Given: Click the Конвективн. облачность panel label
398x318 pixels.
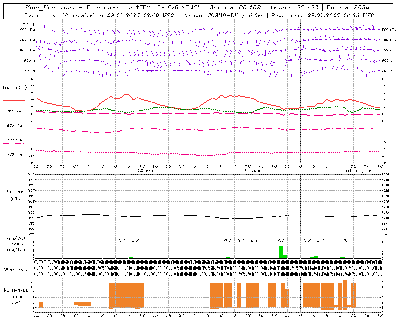Looking at the screenshot, I should pyautogui.click(x=16, y=293).
